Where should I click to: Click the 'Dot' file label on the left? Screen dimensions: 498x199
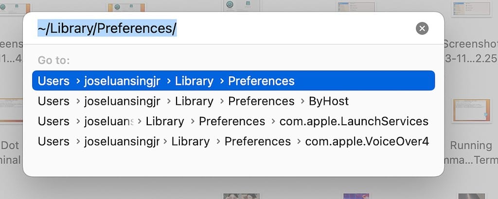pos(11,146)
